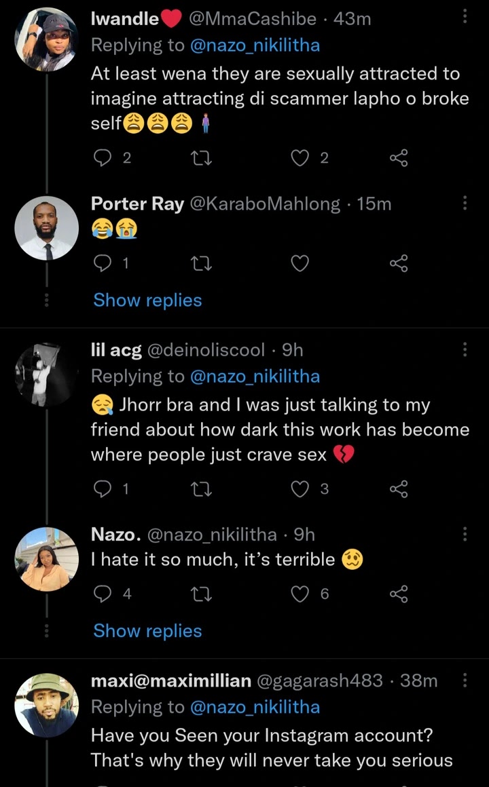Show replies under Nazo's tweet

147,631
